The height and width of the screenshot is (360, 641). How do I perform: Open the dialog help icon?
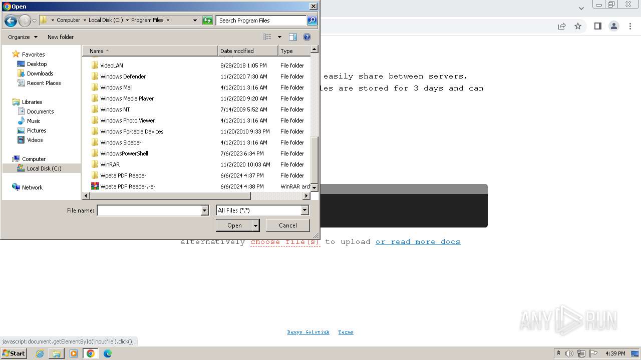307,37
